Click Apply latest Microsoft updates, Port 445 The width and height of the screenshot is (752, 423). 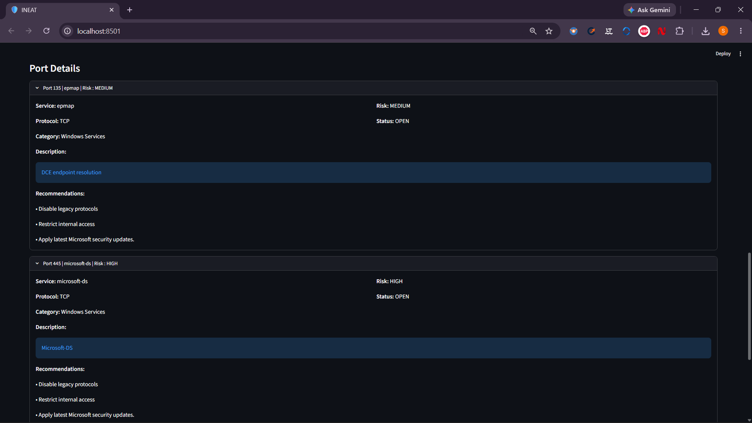tap(85, 415)
